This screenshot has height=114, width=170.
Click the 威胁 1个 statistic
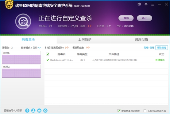point(86,26)
